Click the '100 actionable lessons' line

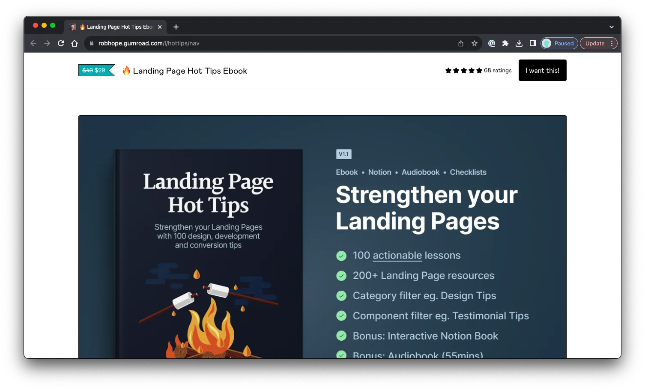[406, 255]
